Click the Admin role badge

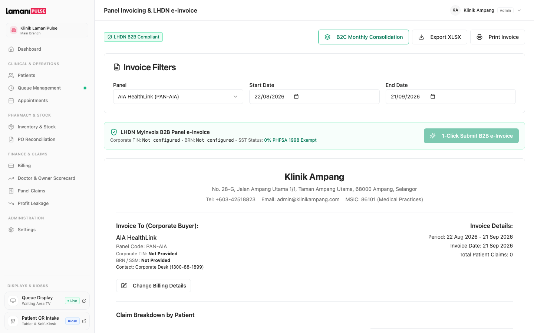click(505, 10)
